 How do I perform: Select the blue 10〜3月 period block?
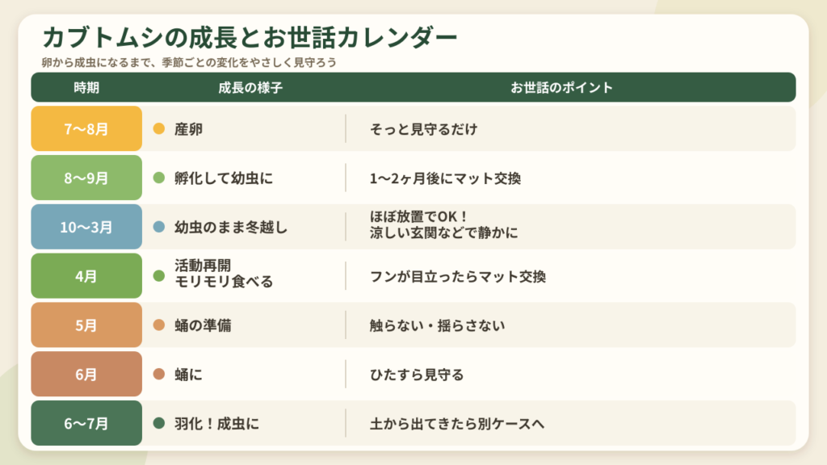pos(86,227)
